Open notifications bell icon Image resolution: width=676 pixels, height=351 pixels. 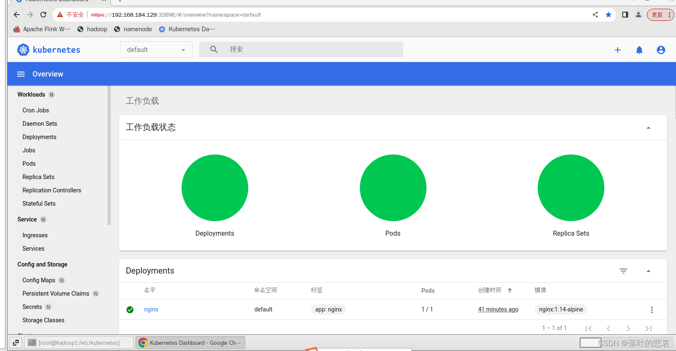point(639,50)
